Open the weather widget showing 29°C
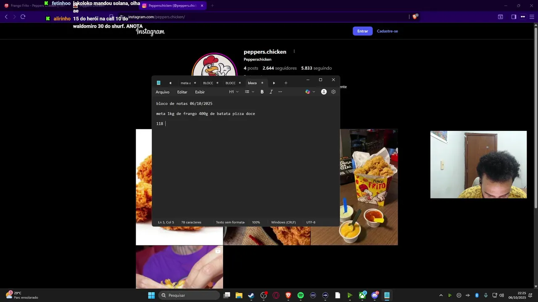Screen dimensions: 538x302 (x=22, y=295)
